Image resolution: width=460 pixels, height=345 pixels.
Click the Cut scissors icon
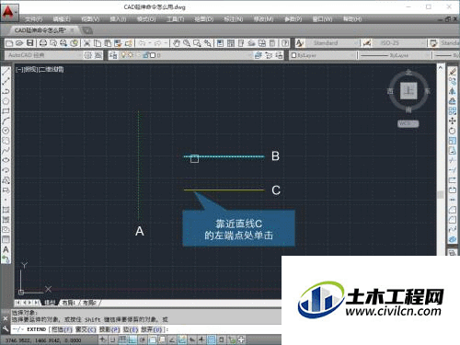(87, 43)
